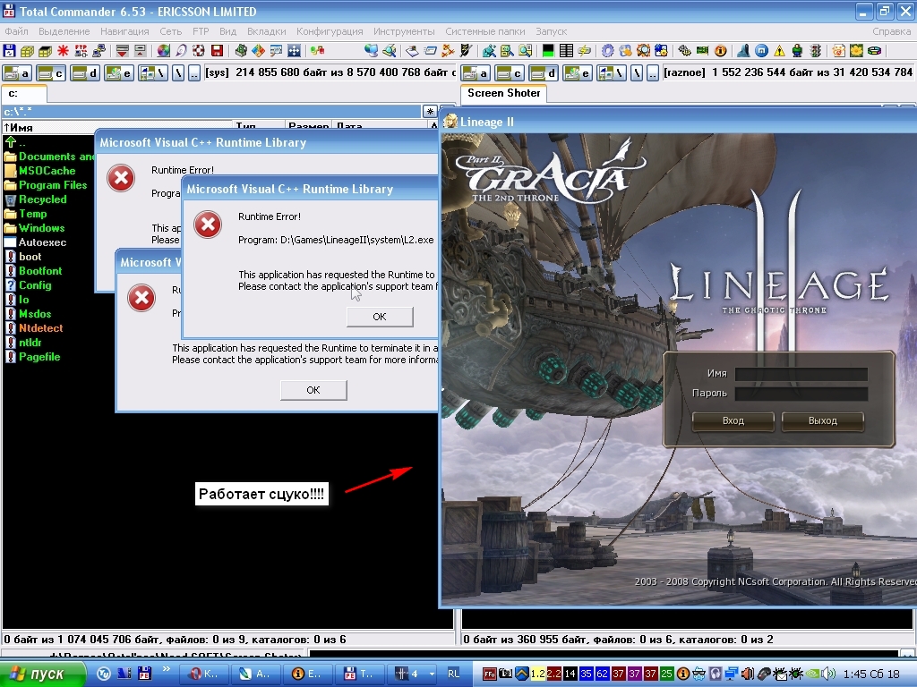Select the Autoexec file
Screen dimensions: 917x687
(x=42, y=242)
